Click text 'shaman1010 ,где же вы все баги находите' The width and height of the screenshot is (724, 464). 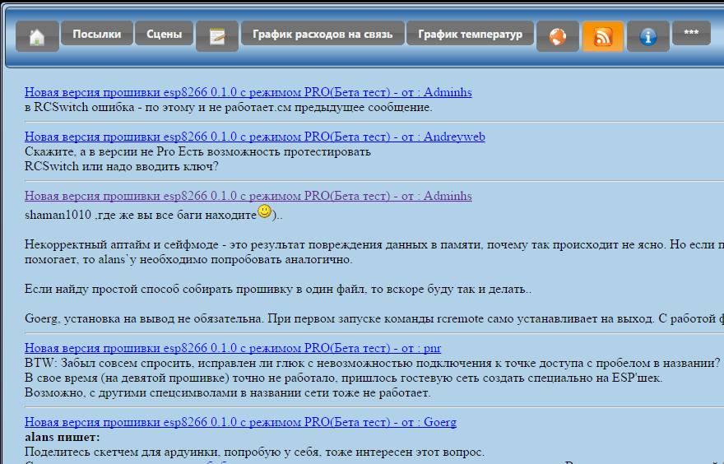(141, 216)
